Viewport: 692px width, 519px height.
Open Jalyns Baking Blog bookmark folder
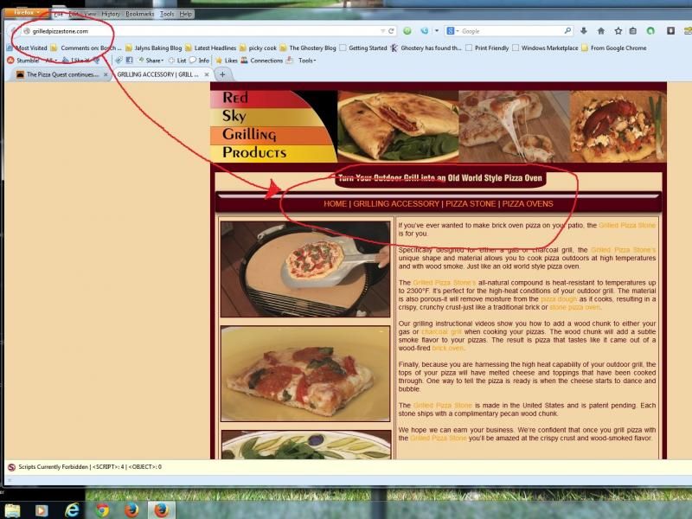153,48
